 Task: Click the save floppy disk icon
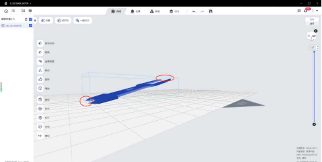point(211,11)
